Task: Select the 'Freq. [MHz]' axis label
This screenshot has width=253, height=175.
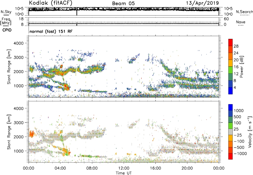Action: tap(6, 21)
